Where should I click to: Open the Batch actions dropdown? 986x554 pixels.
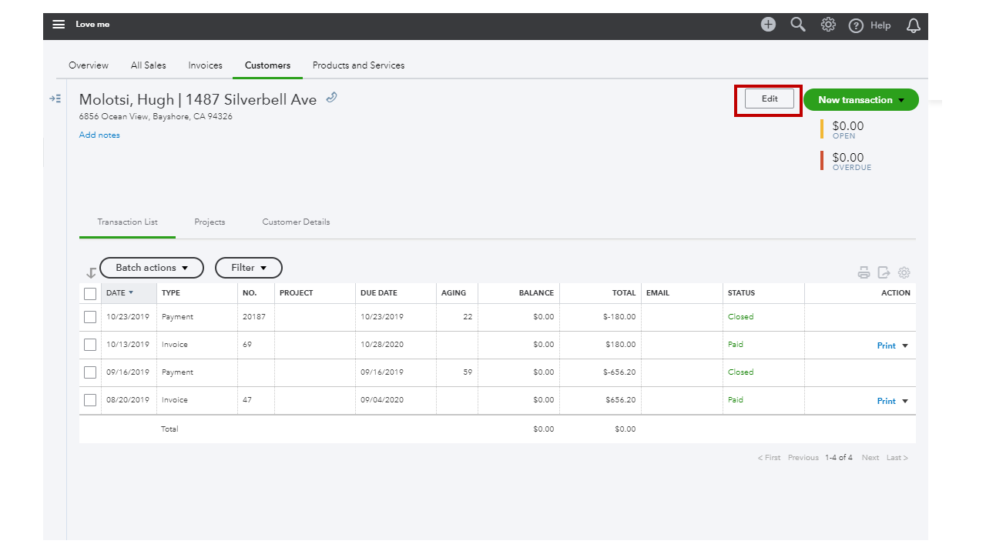pyautogui.click(x=152, y=268)
